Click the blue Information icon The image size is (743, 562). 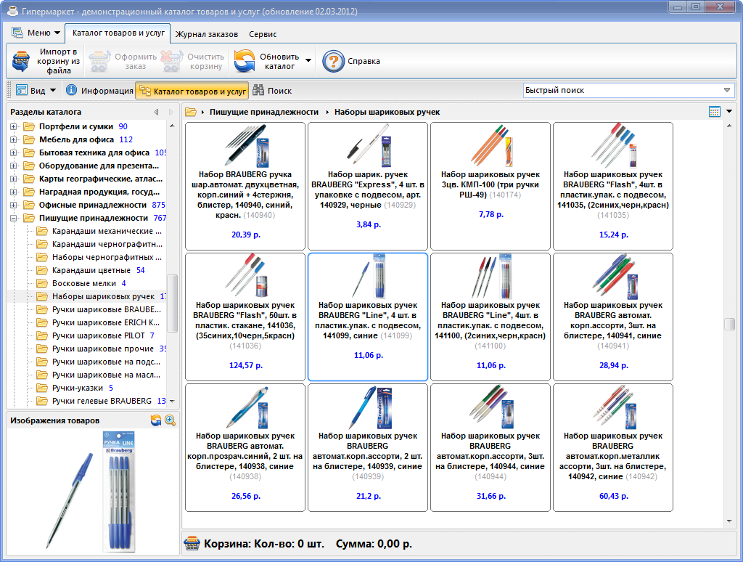[x=72, y=90]
